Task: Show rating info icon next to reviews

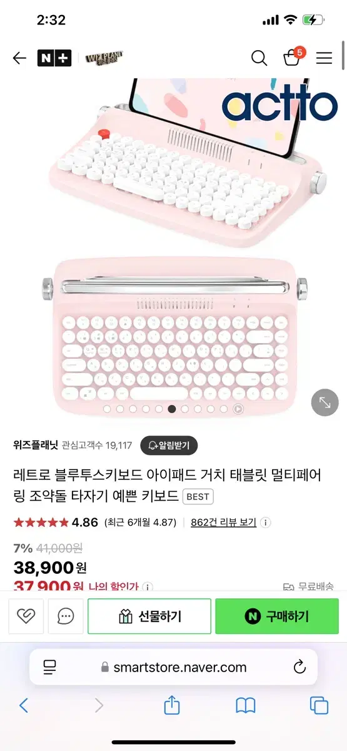Action: tap(265, 522)
